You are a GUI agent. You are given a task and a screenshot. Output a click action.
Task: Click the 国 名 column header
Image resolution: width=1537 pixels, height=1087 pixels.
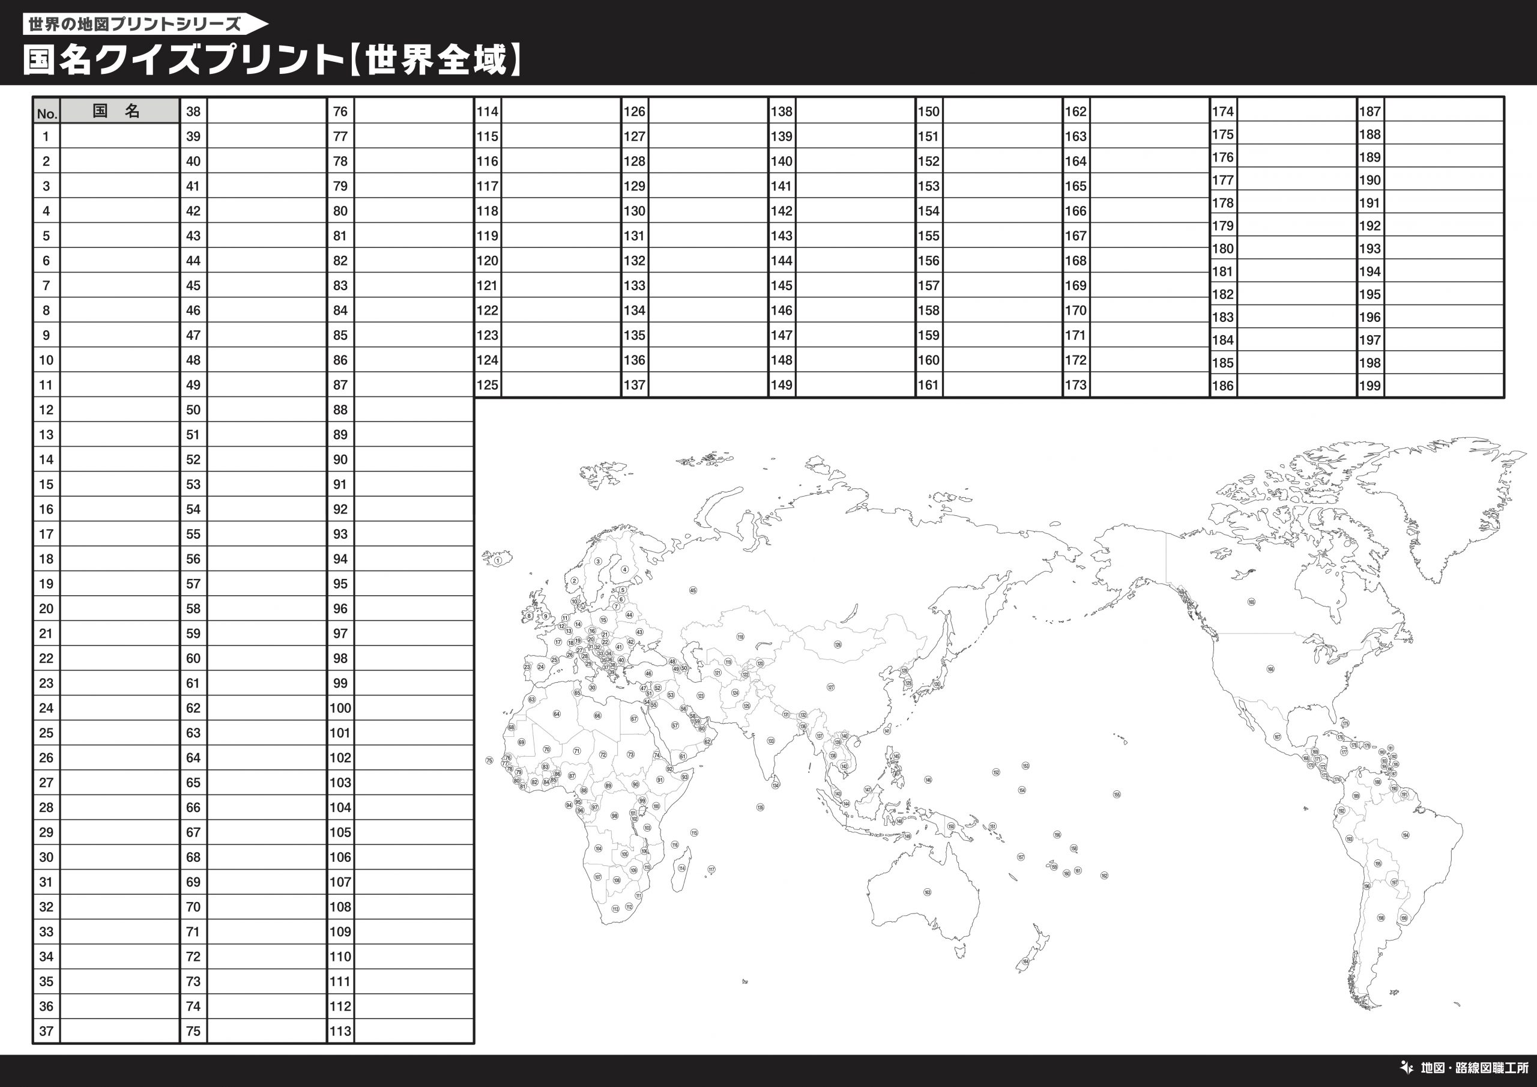tap(120, 111)
